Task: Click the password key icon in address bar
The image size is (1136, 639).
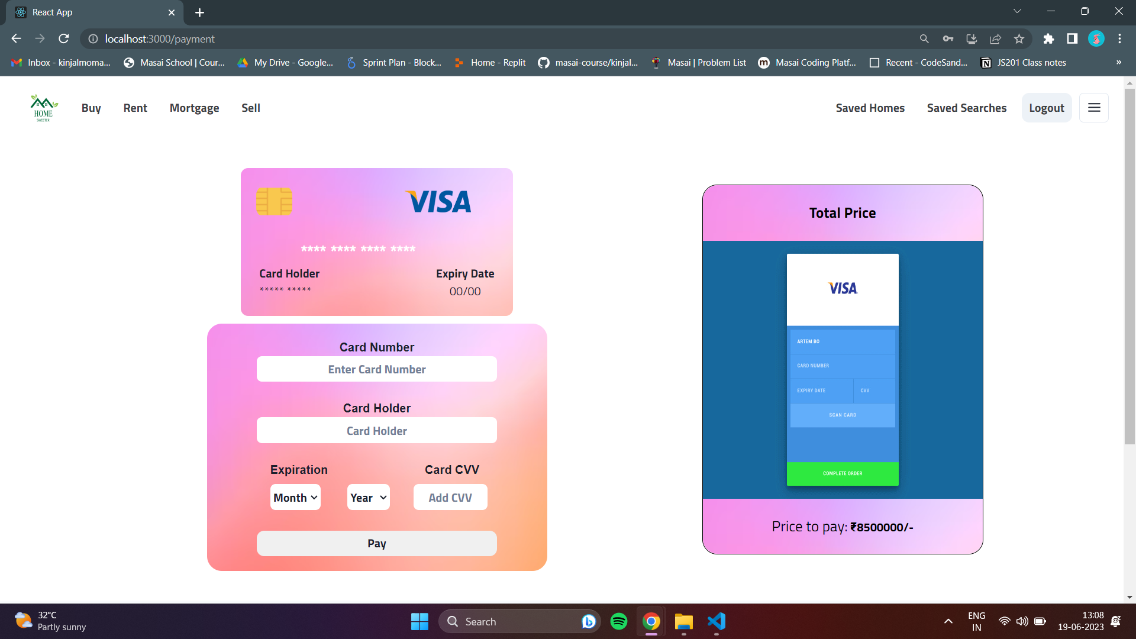Action: pyautogui.click(x=948, y=39)
